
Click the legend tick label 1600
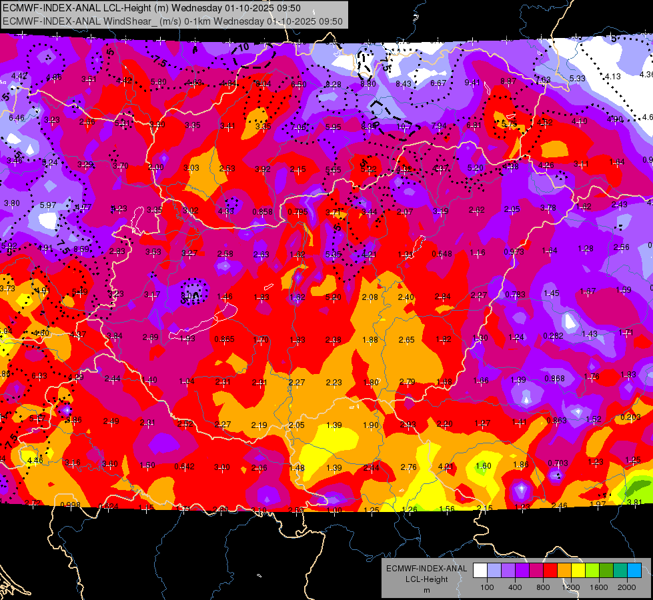click(x=598, y=587)
